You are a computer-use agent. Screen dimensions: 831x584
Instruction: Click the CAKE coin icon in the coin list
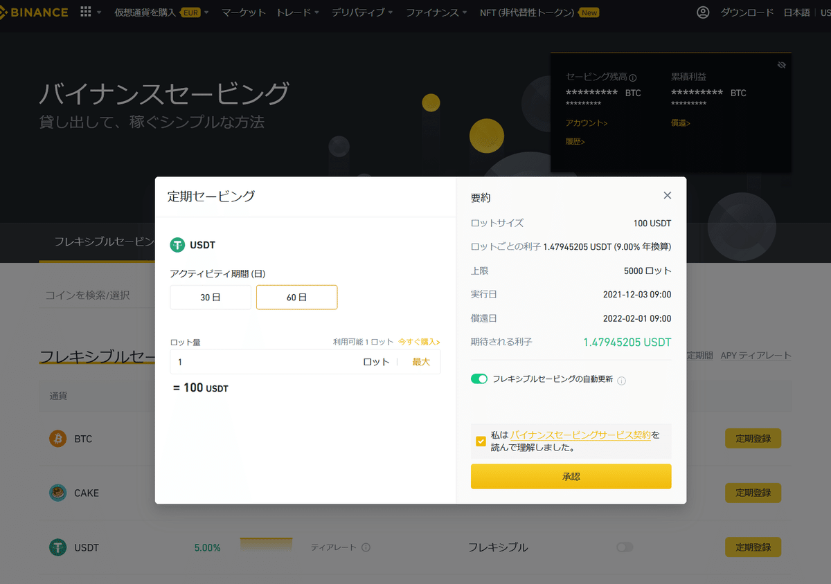pos(57,493)
